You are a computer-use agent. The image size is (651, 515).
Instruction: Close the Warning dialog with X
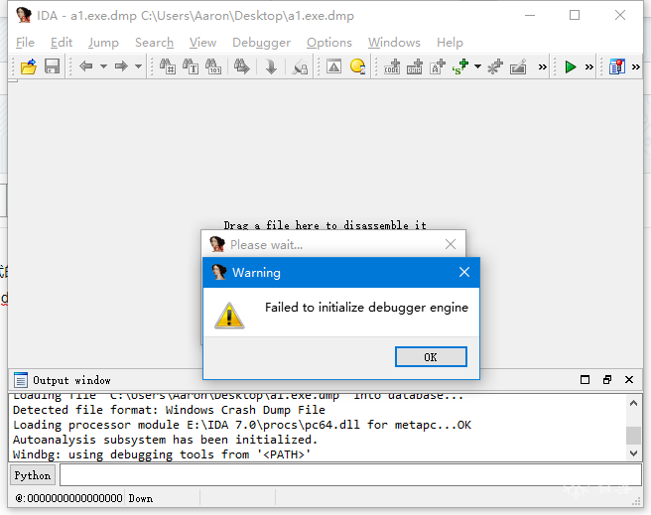[x=464, y=272]
